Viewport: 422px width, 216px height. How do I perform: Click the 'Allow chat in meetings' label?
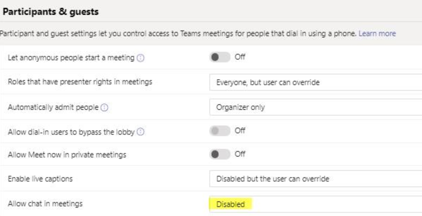(45, 204)
